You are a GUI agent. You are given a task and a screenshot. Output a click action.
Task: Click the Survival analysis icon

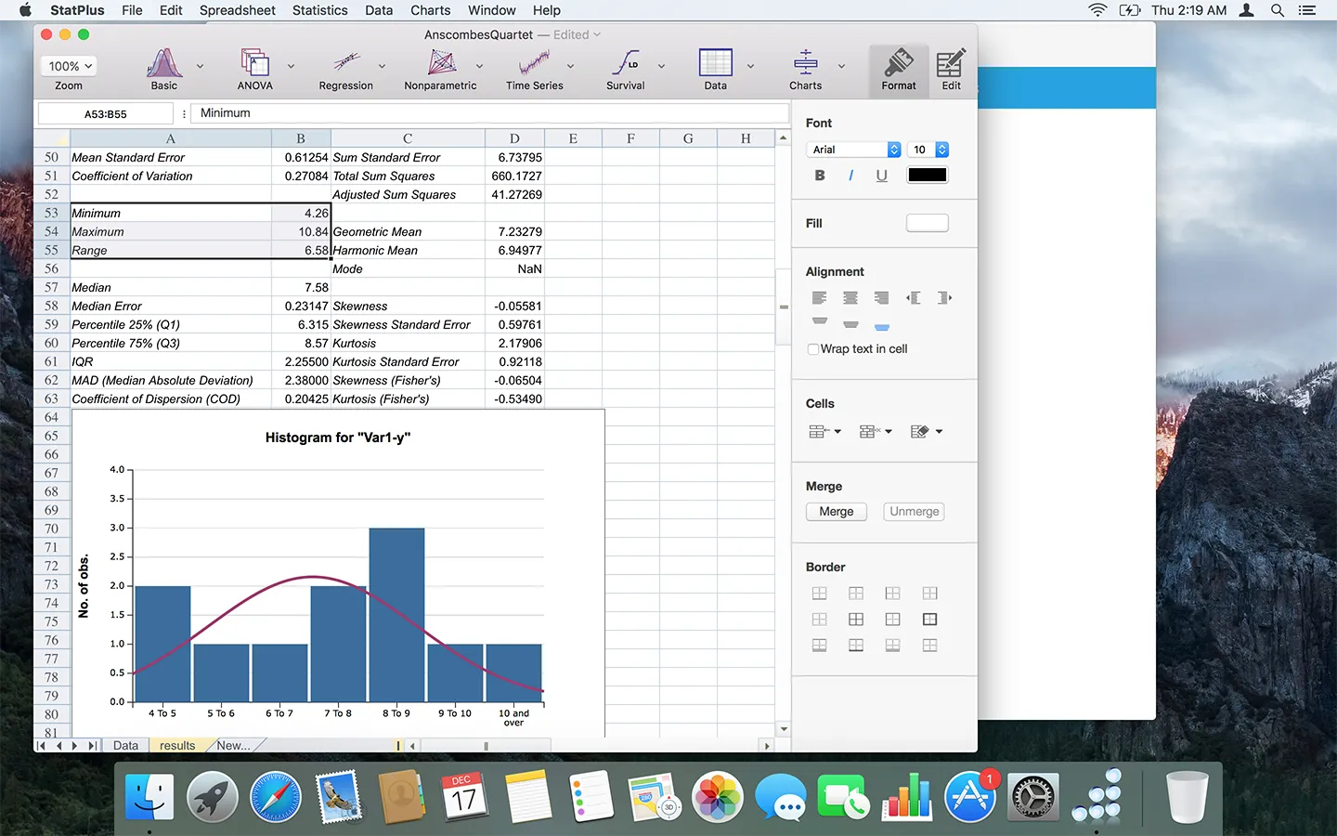coord(625,64)
